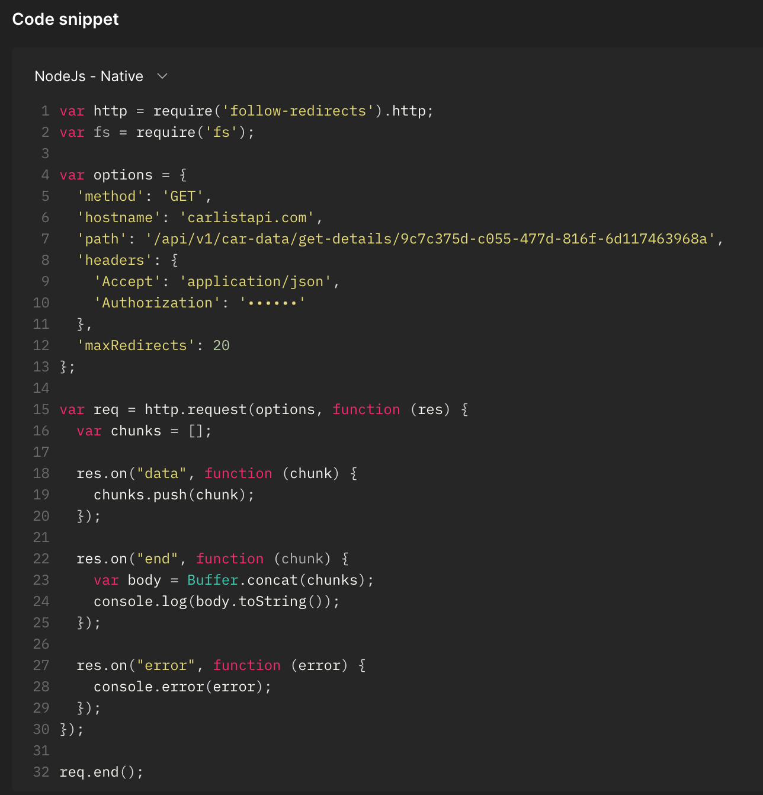
Task: Click the masked Authorization value
Action: coord(272,303)
